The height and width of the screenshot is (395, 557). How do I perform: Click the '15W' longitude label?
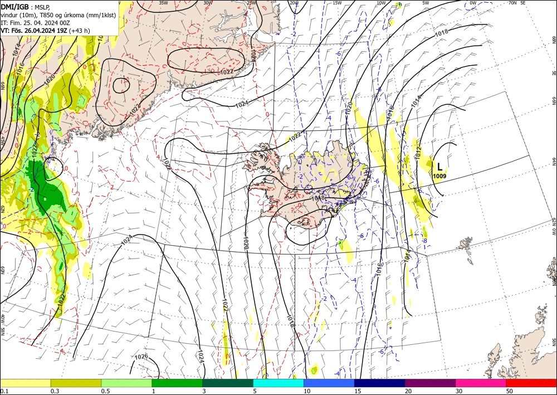[338, 3]
